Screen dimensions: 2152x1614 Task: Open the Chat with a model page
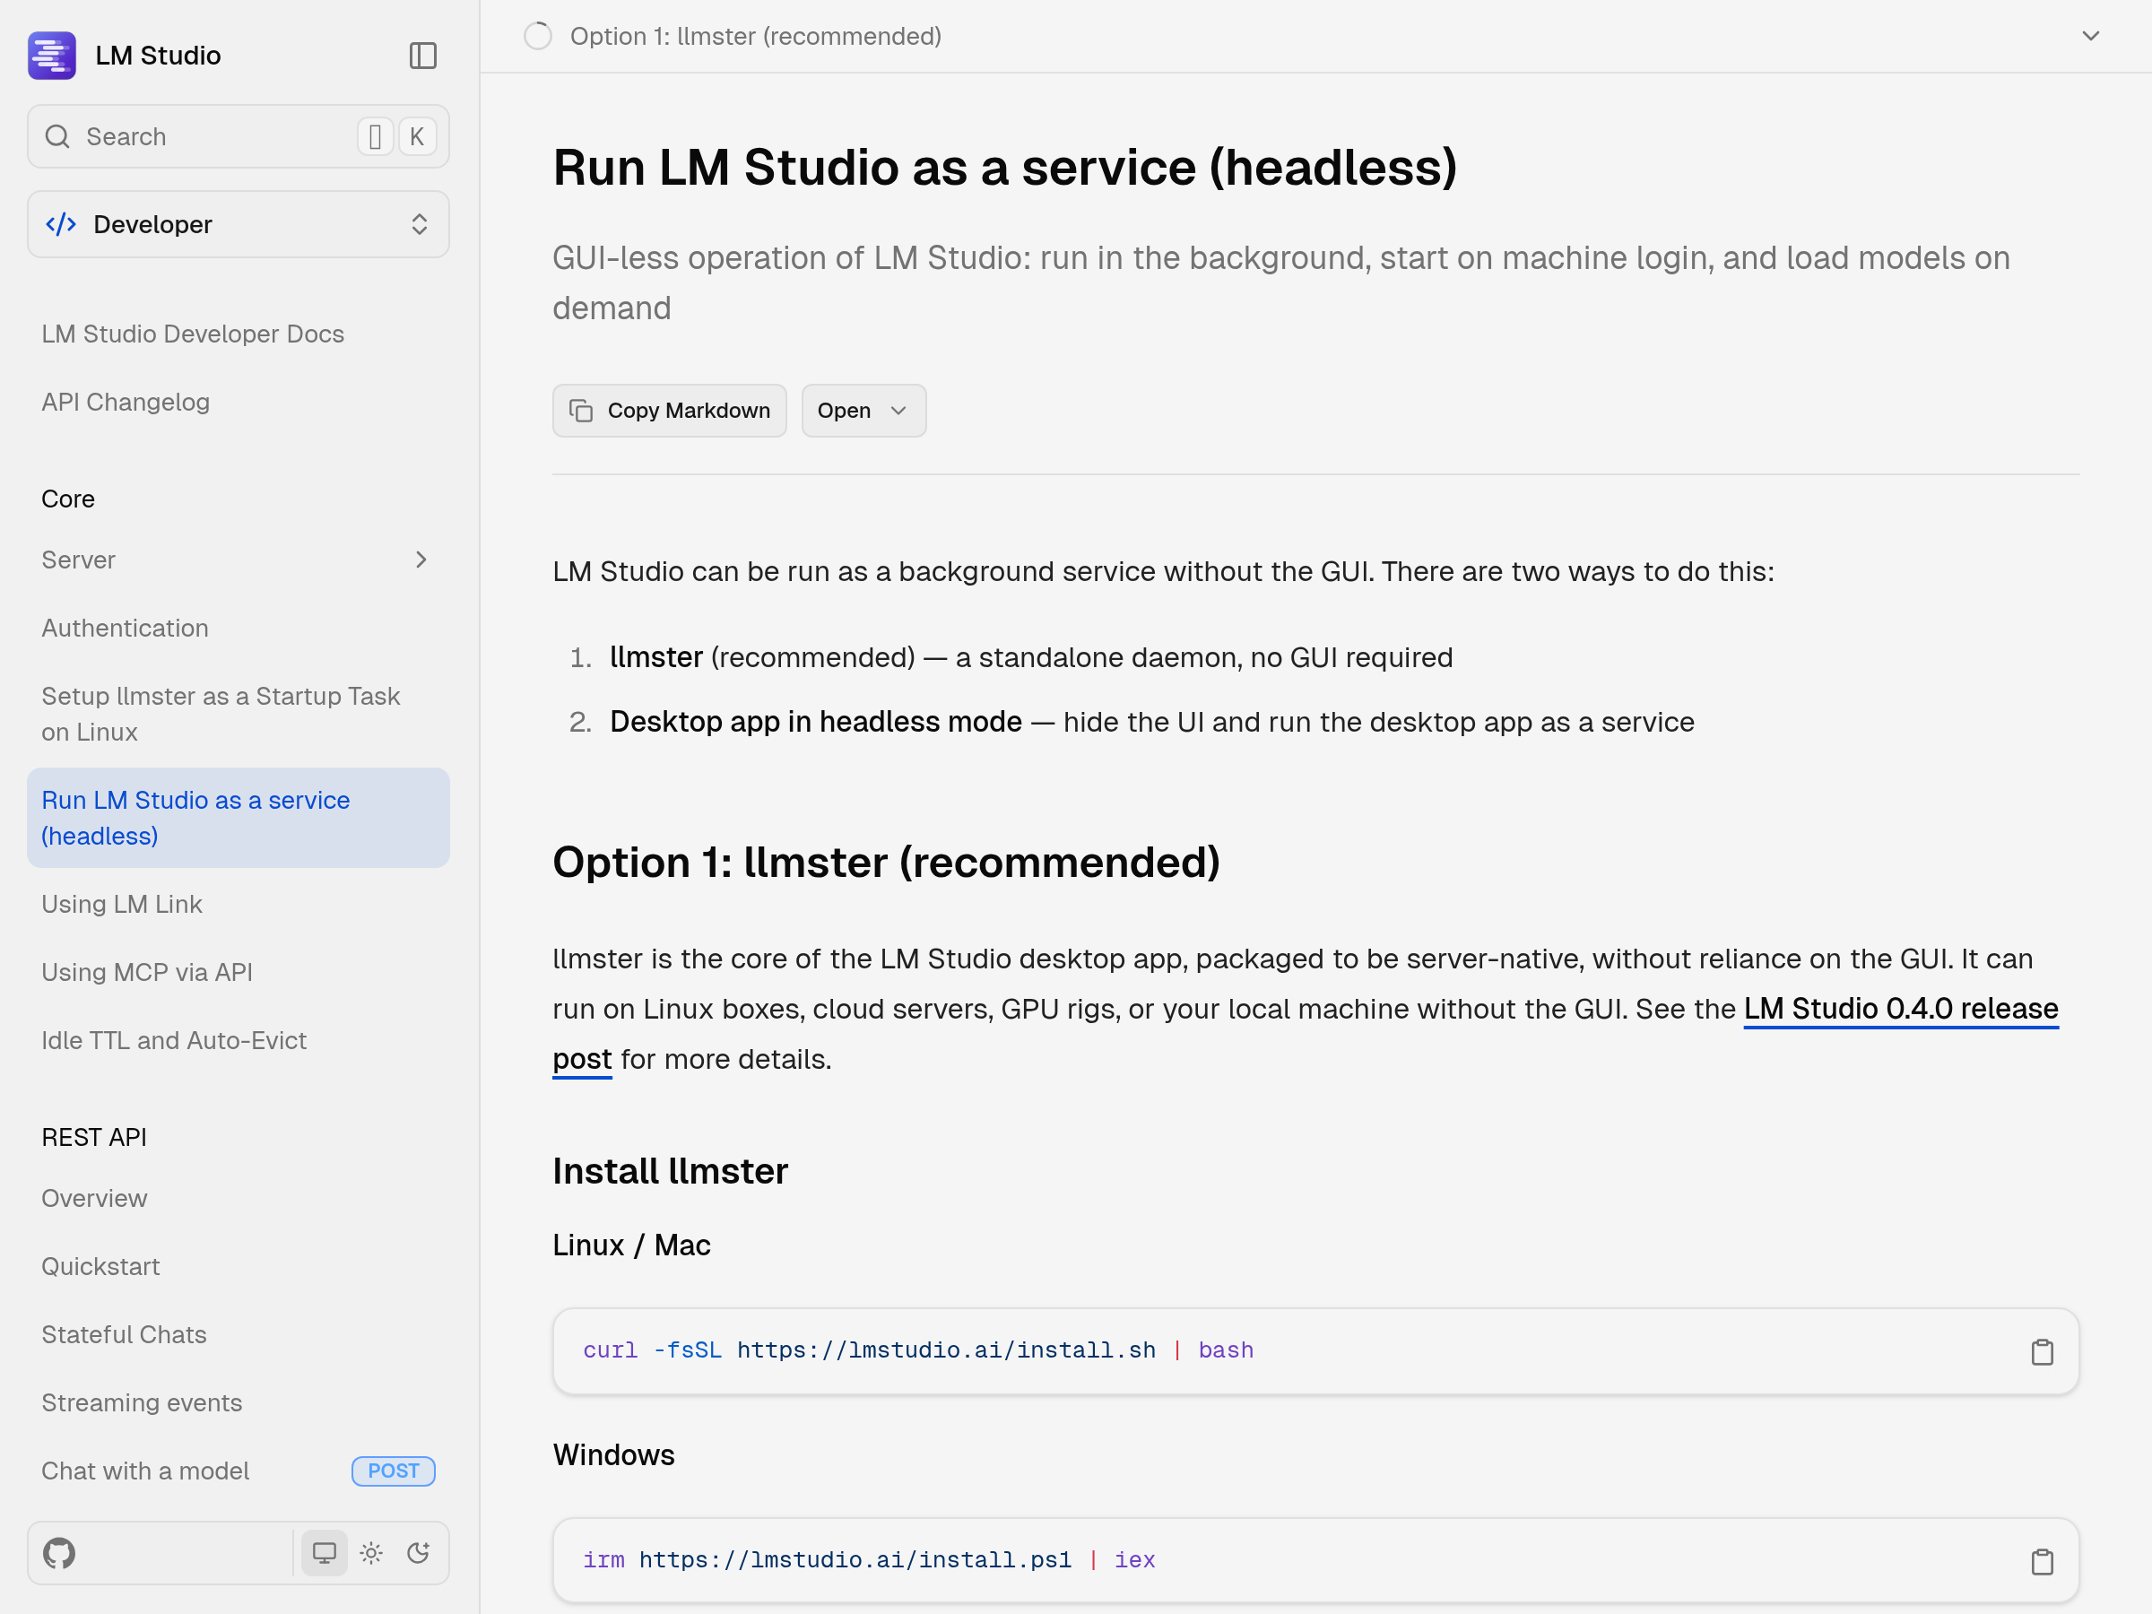[x=145, y=1471]
